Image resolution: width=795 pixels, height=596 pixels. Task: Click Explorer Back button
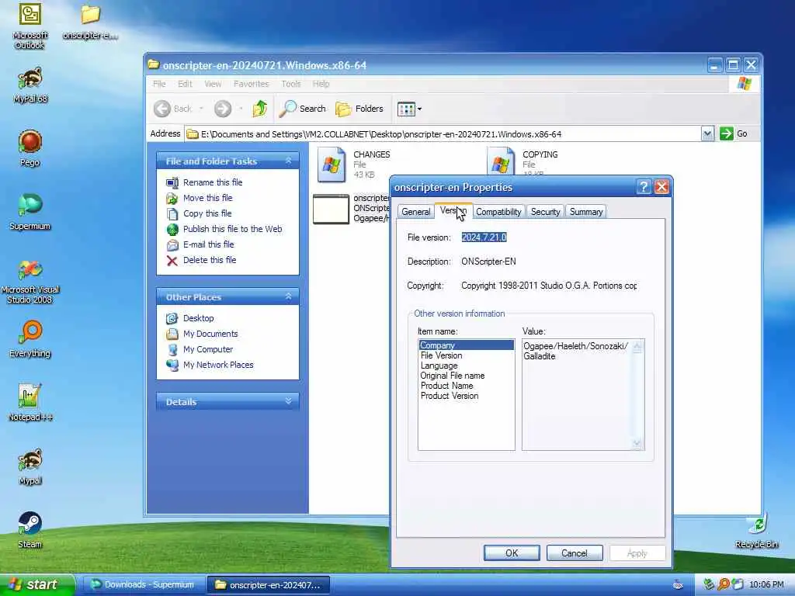(x=173, y=109)
